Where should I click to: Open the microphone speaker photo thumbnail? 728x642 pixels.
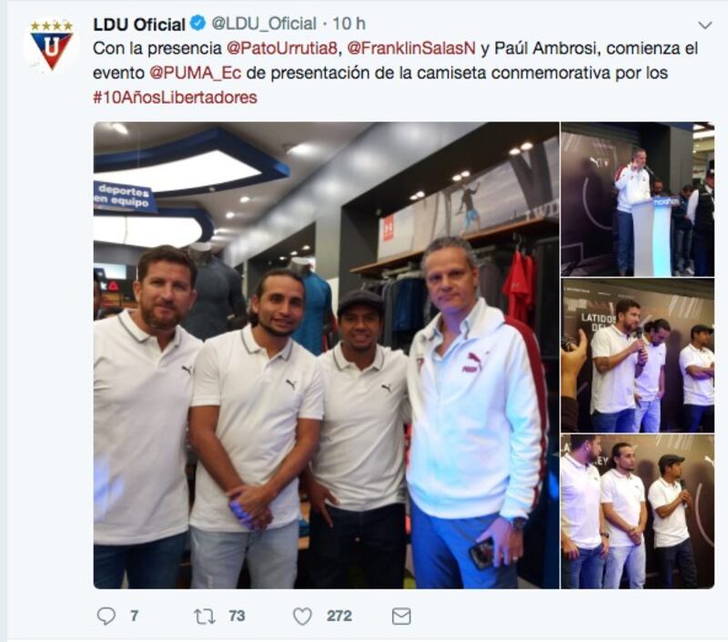coord(638,355)
